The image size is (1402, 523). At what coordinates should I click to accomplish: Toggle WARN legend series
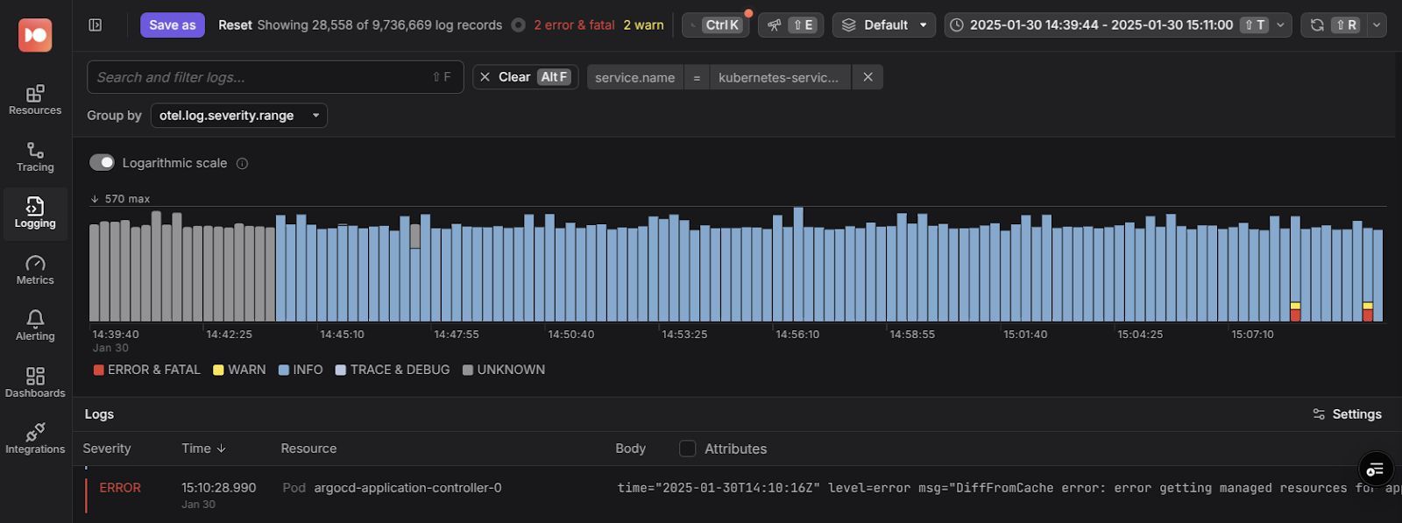pos(239,370)
